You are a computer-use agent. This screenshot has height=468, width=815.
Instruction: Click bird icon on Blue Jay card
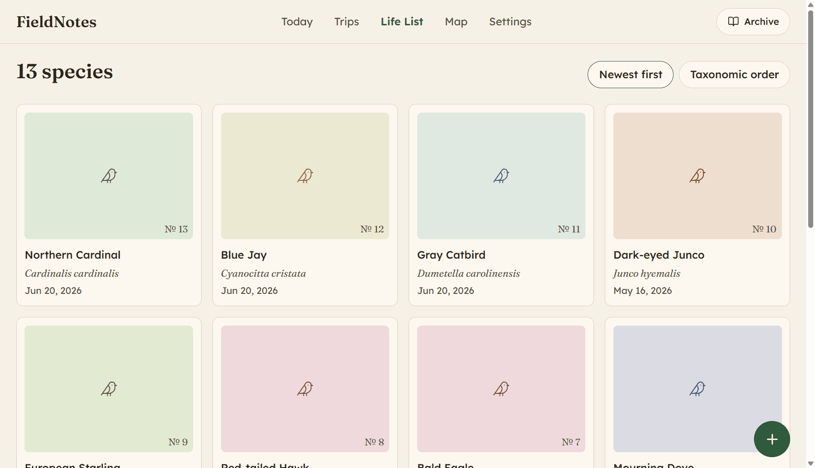click(305, 176)
